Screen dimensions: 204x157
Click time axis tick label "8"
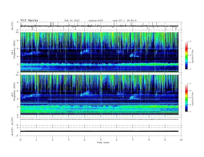[x=149, y=140]
